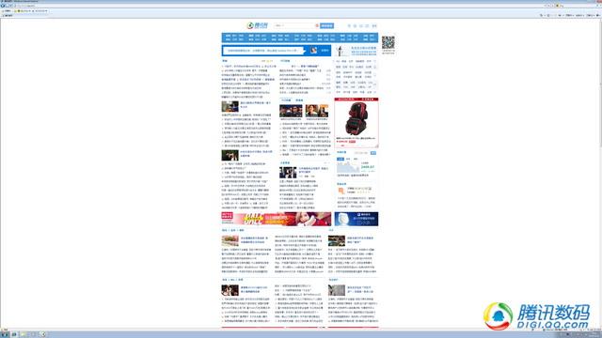Click the small blue button beside stock search
Image resolution: width=602 pixels, height=338 pixels.
point(373,153)
